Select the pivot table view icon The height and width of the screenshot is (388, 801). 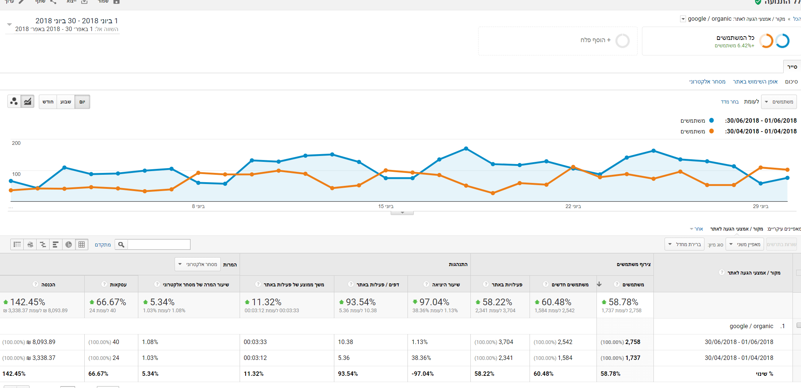[17, 244]
